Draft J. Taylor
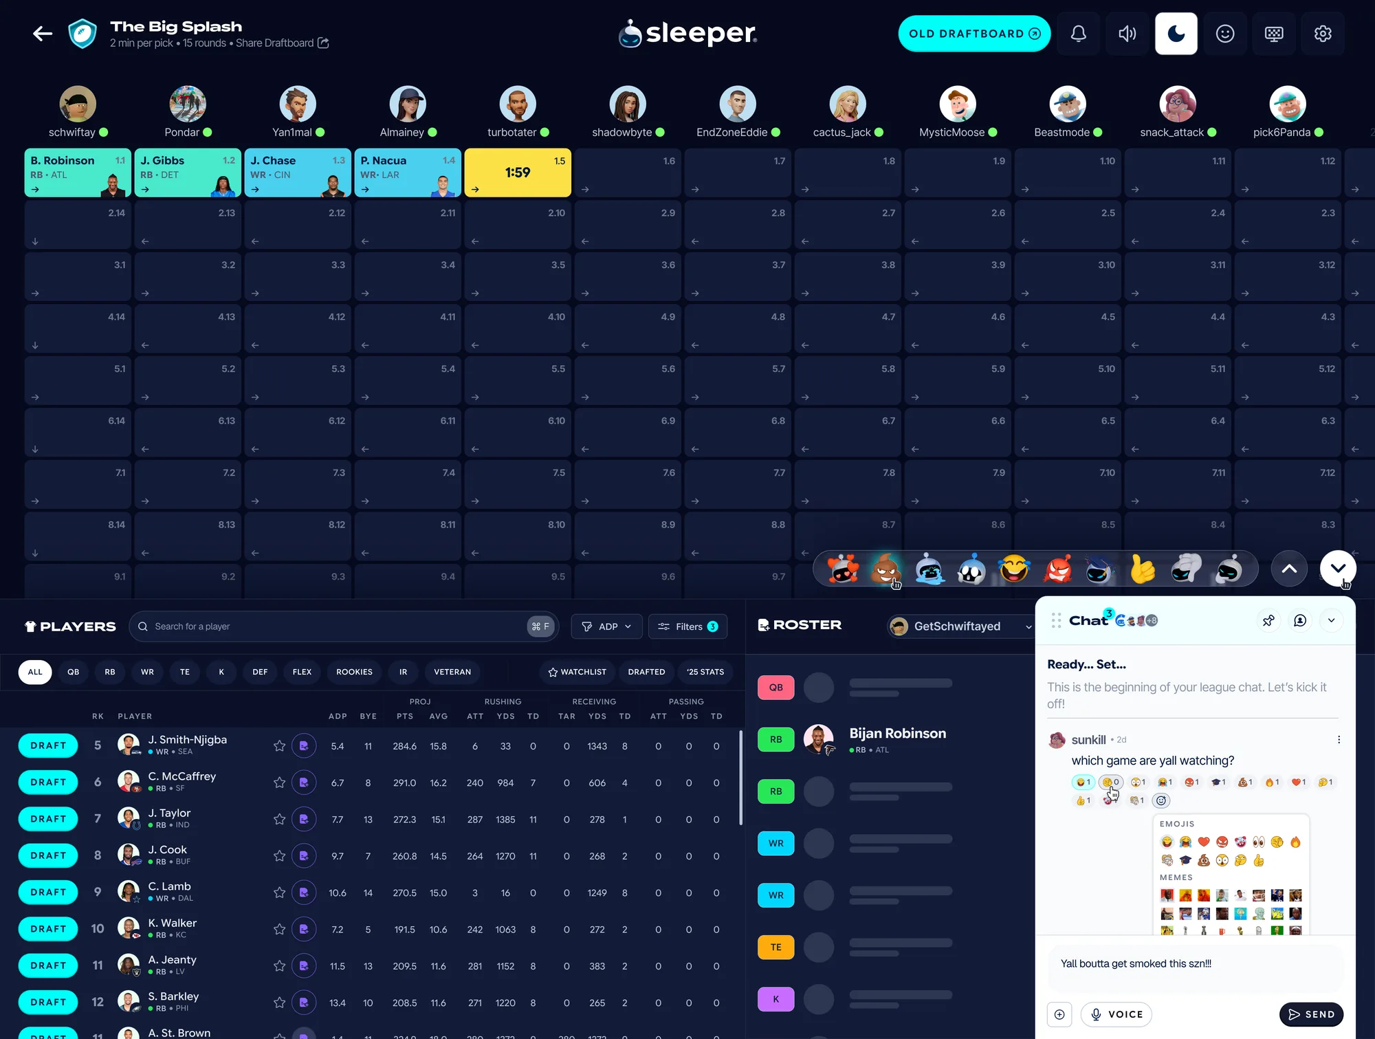1375x1039 pixels. [x=48, y=819]
